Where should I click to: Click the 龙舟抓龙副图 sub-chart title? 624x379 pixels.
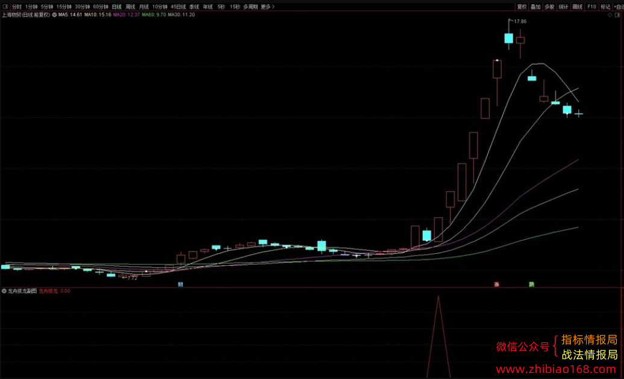point(22,291)
